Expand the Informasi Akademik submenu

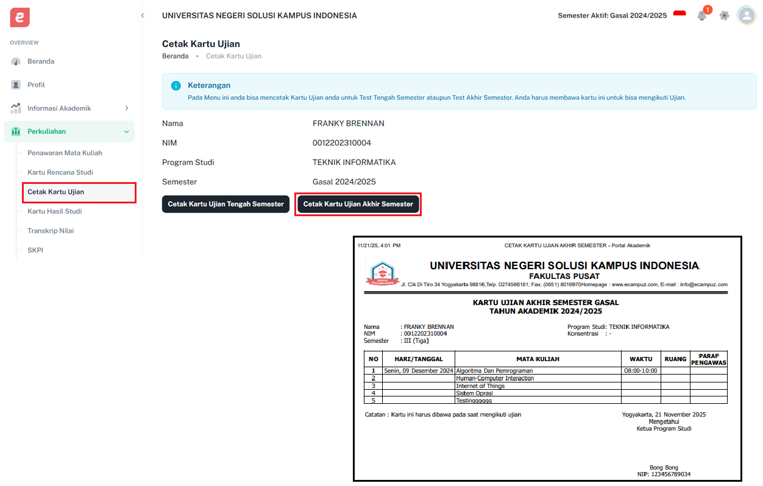pyautogui.click(x=127, y=108)
